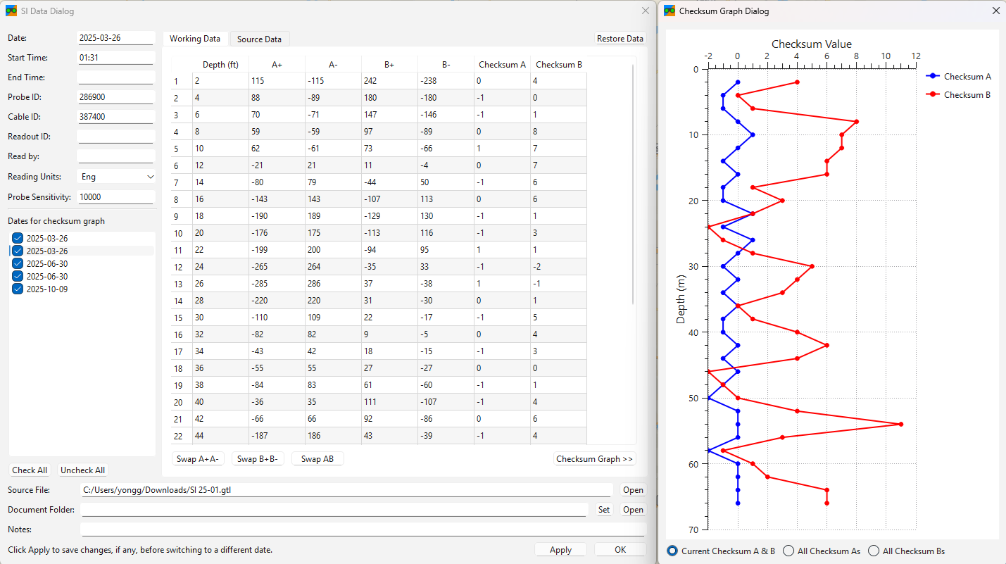Toggle the first 2025-03-26 date checkbox
Viewport: 1006px width, 564px height.
coord(18,239)
